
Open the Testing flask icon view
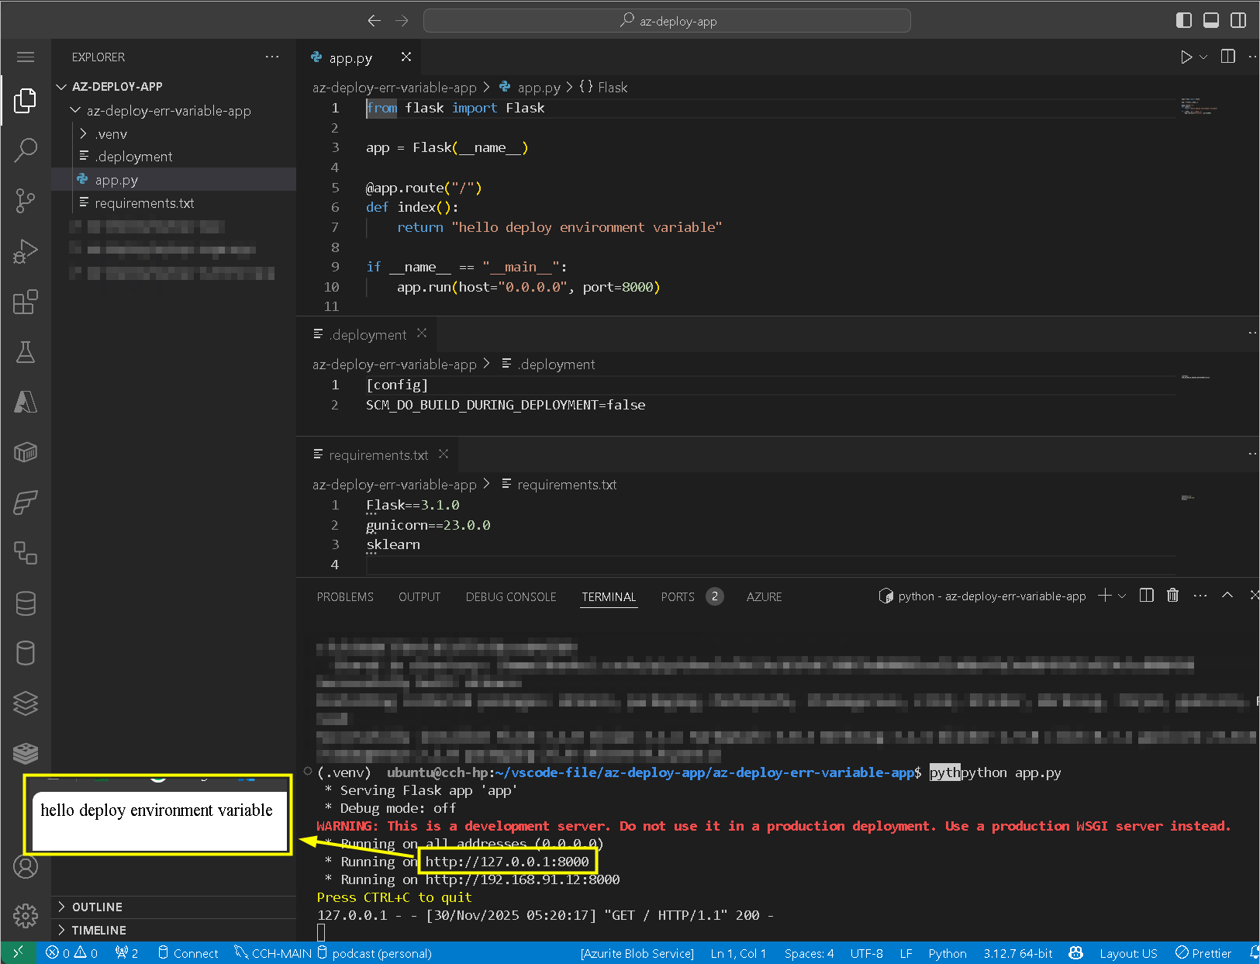(x=26, y=352)
